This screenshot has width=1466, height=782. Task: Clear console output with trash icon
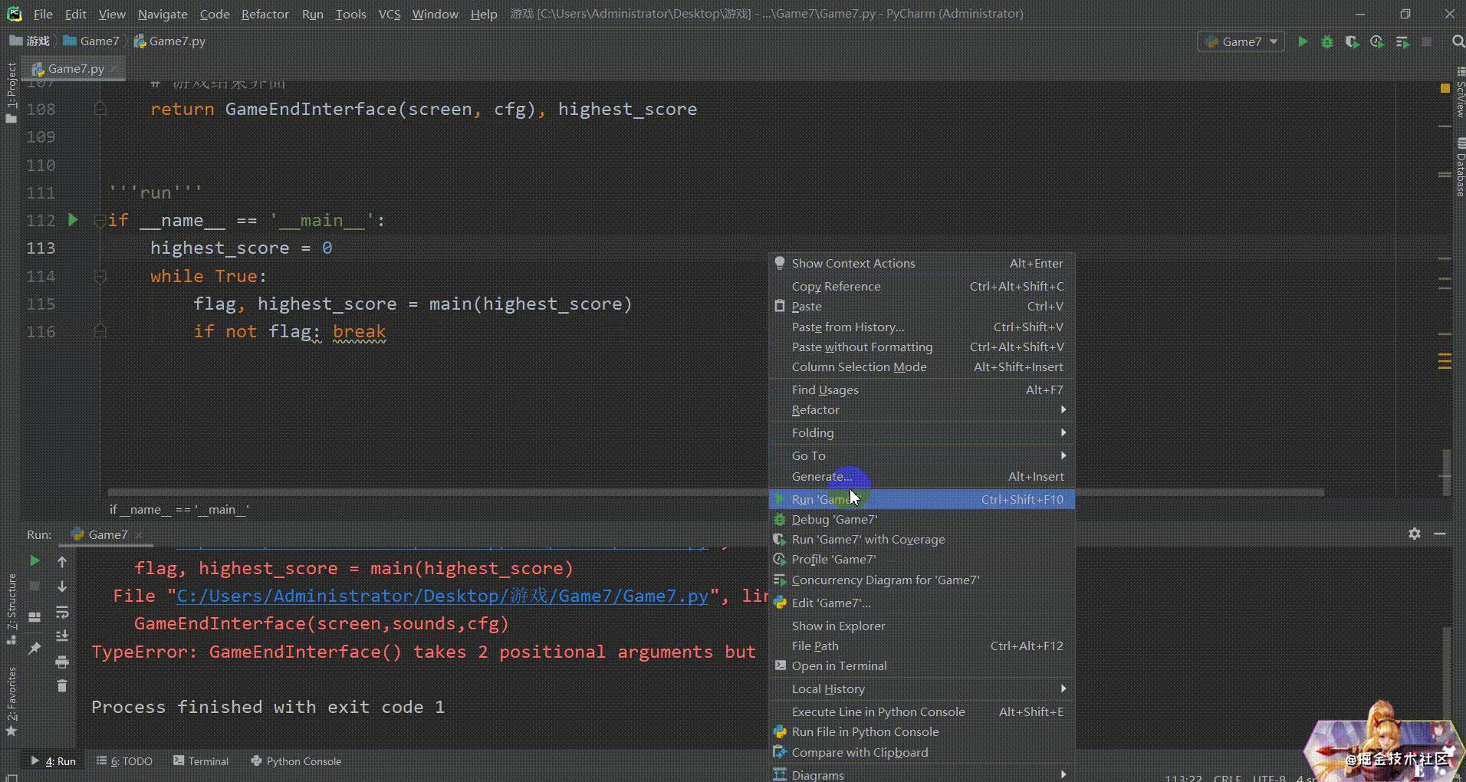(x=62, y=686)
